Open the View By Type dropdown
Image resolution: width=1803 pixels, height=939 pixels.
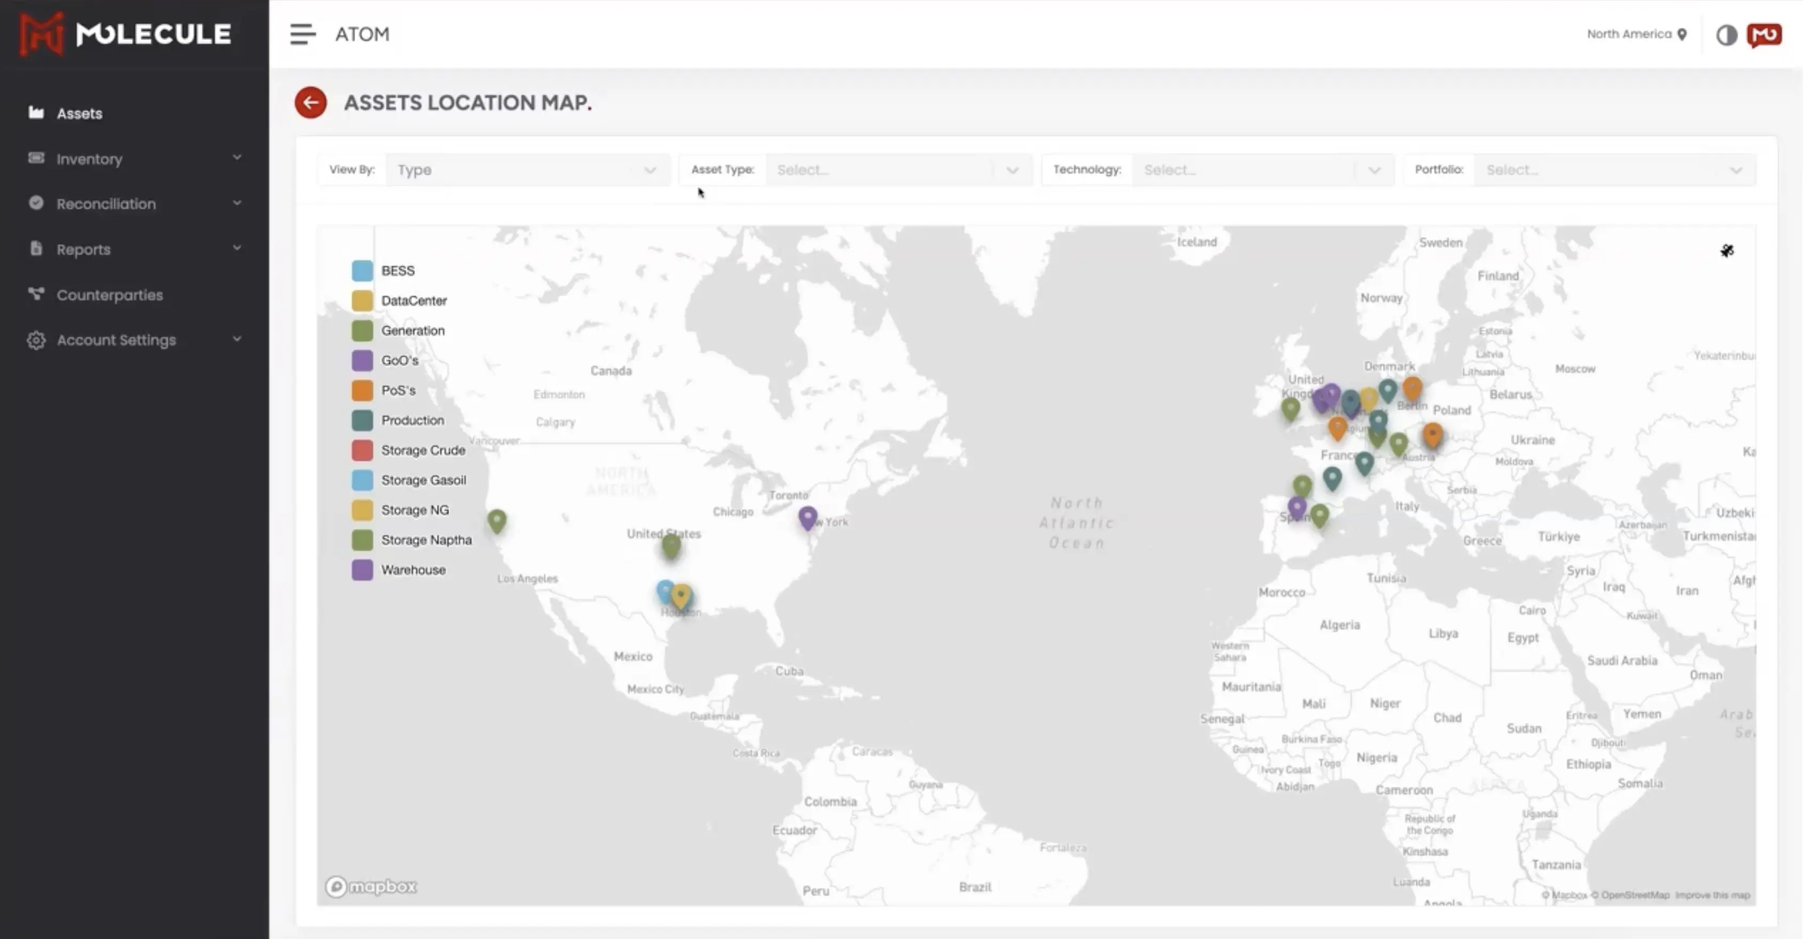(x=527, y=169)
